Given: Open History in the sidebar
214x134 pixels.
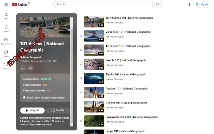Looking at the screenshot, I should (x=6, y=66).
